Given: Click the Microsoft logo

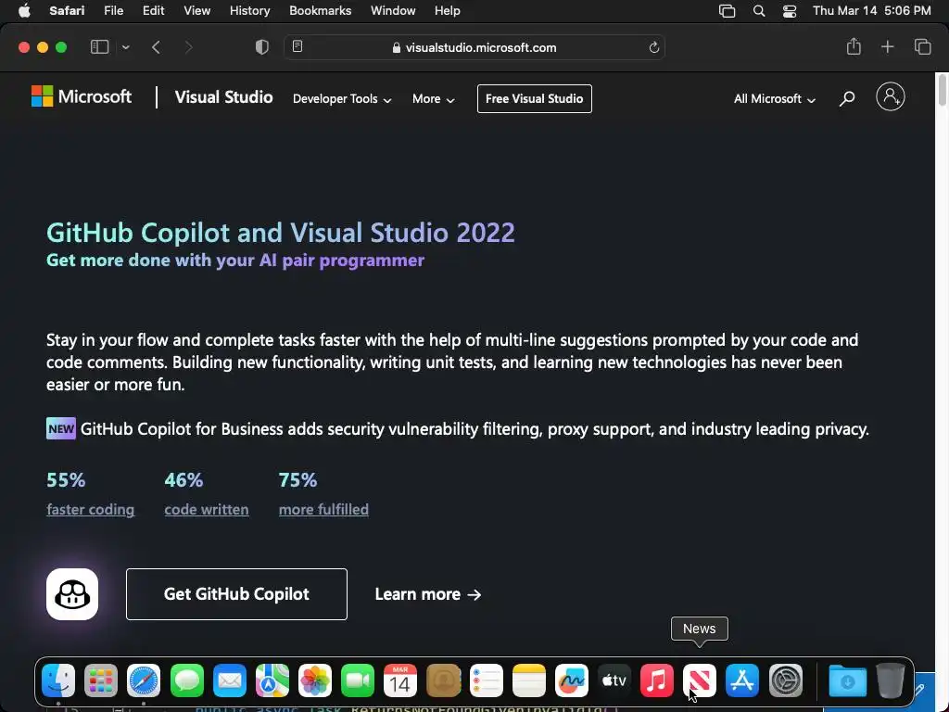Looking at the screenshot, I should coord(82,96).
